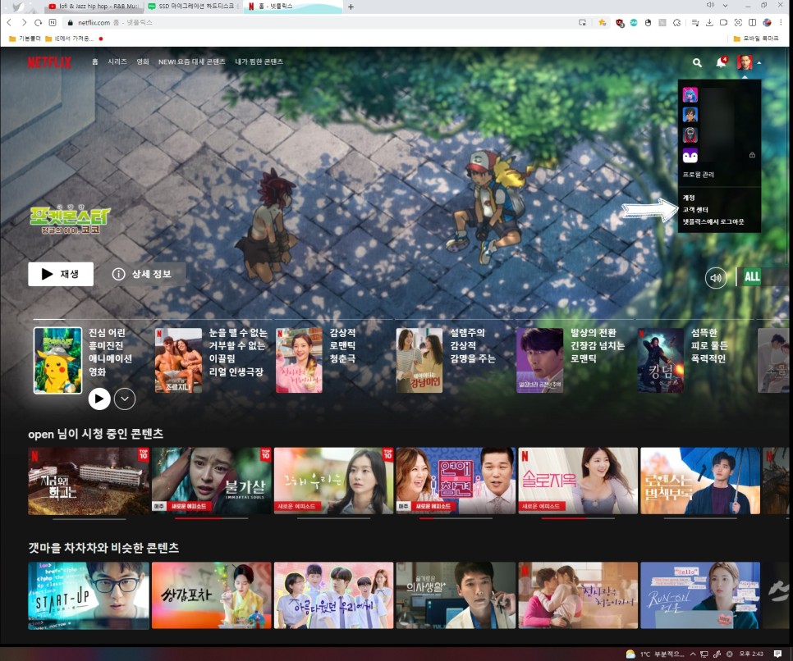Open RUN ON in similar content row

(x=700, y=595)
